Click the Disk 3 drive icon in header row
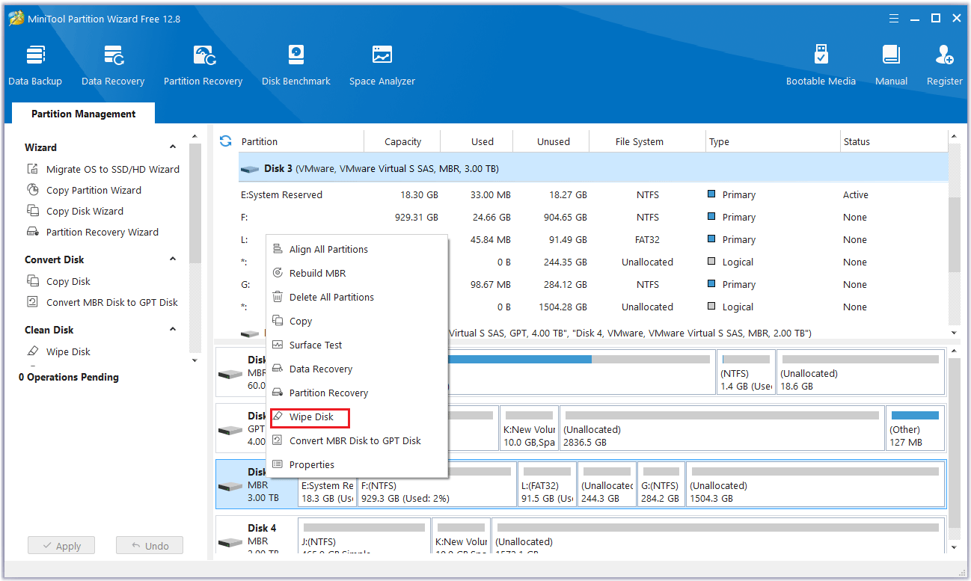Viewport: 971px width, 581px height. click(250, 169)
